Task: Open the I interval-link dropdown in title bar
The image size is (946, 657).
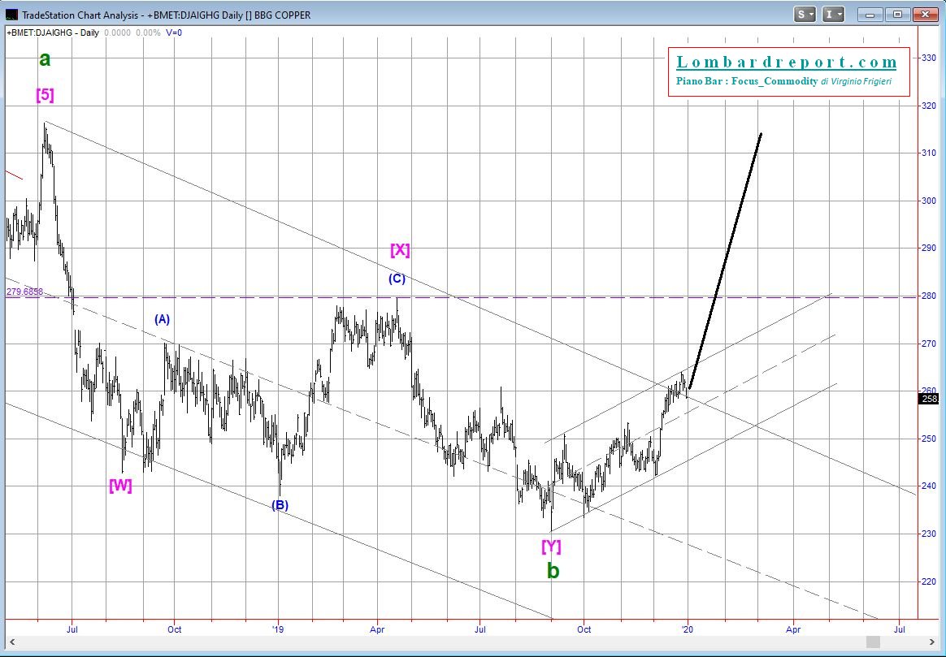Action: tap(834, 14)
